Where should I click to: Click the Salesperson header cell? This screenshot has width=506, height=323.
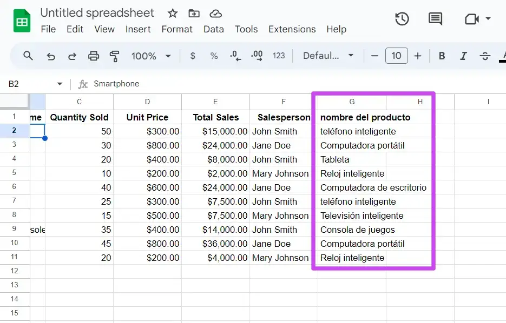[284, 117]
